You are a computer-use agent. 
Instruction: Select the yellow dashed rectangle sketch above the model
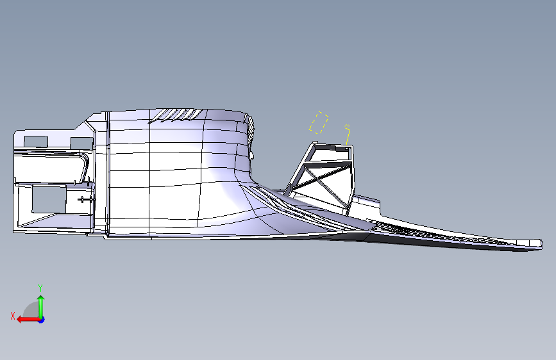[x=319, y=122]
